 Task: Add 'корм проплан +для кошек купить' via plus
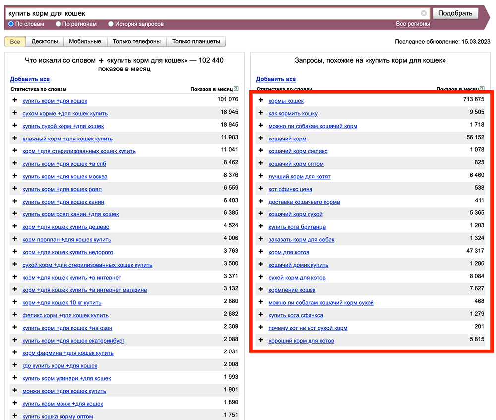(15, 239)
